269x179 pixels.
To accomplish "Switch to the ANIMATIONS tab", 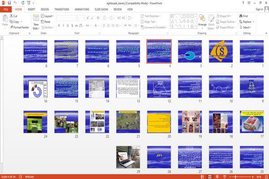I will (x=82, y=9).
